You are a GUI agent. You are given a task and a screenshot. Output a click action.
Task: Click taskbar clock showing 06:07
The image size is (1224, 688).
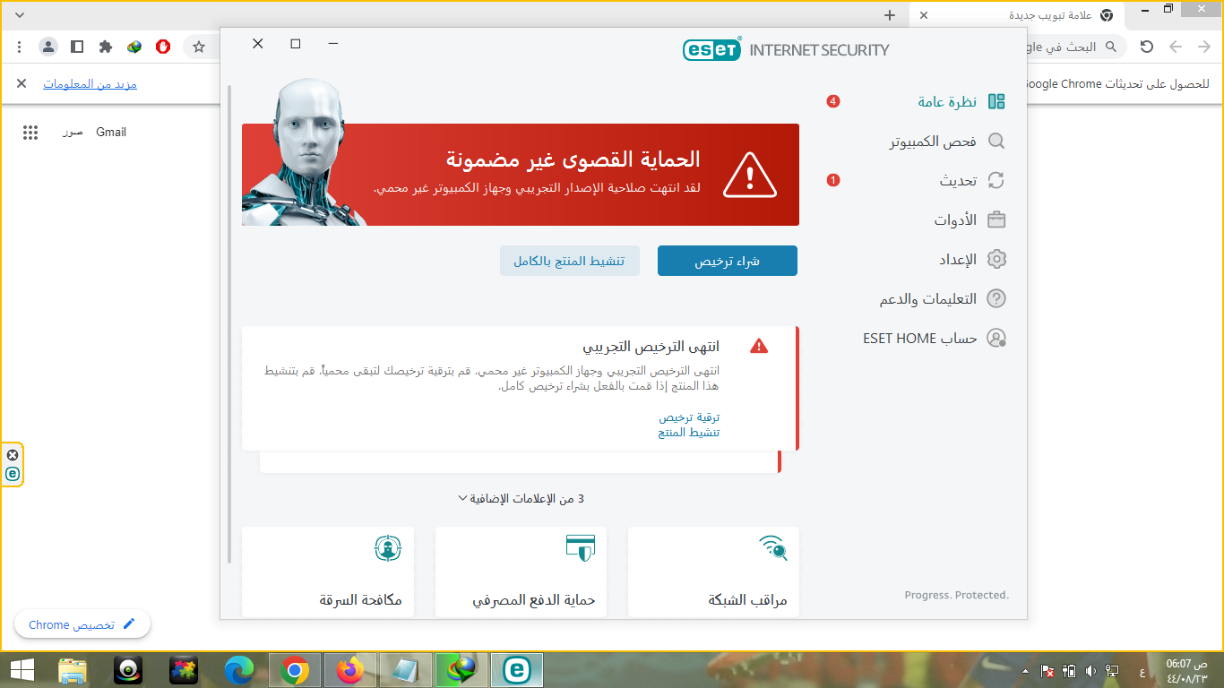(1185, 670)
